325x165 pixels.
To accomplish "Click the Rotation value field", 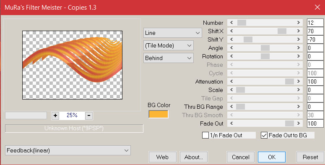I will click(315, 56).
